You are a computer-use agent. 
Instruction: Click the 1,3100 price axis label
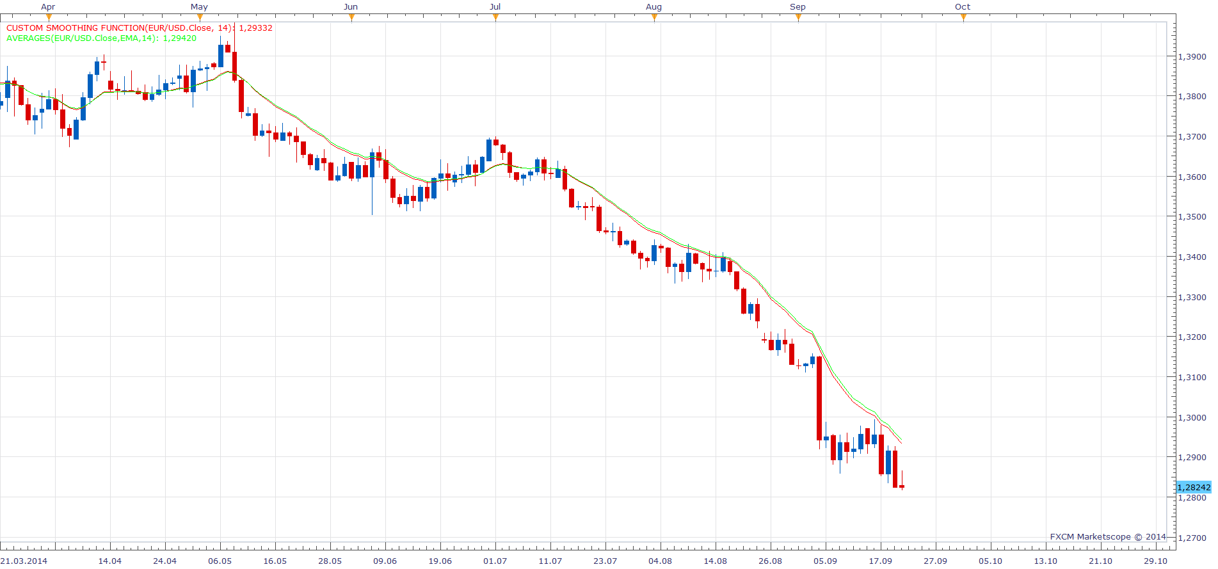[x=1192, y=377]
